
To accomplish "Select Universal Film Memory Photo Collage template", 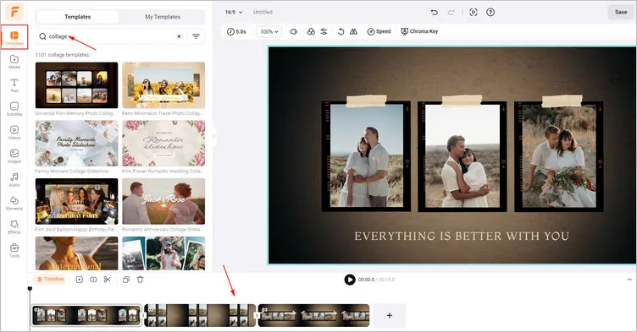I will (x=76, y=85).
